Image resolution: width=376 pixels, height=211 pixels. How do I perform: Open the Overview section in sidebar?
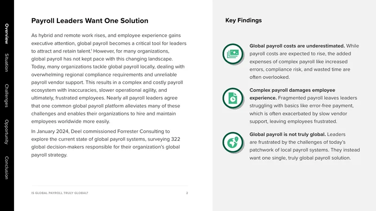7,34
